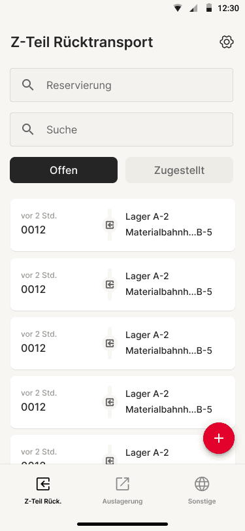Open the Sonstige globe tab
The image size is (245, 531).
click(202, 490)
